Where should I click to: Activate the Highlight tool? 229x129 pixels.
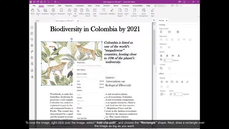tap(112, 11)
